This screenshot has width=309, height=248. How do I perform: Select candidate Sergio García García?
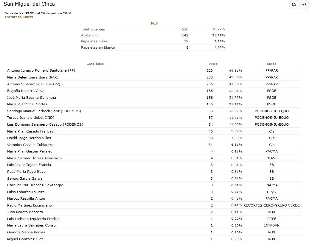25,178
